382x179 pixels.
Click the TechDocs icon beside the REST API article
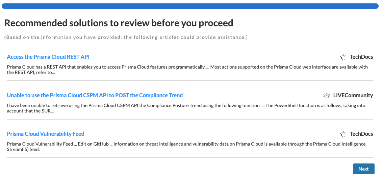click(343, 57)
